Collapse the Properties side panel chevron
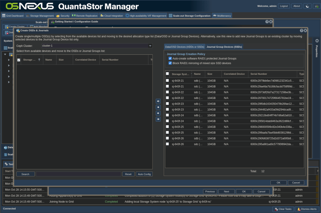 (x=317, y=41)
